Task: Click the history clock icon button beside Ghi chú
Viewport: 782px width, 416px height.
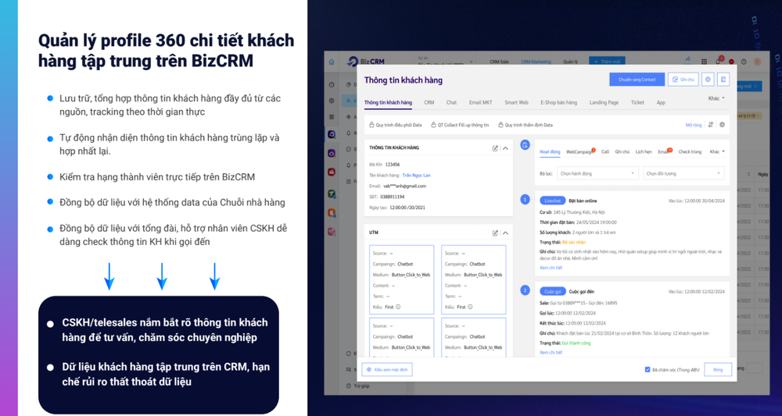Action: (707, 79)
